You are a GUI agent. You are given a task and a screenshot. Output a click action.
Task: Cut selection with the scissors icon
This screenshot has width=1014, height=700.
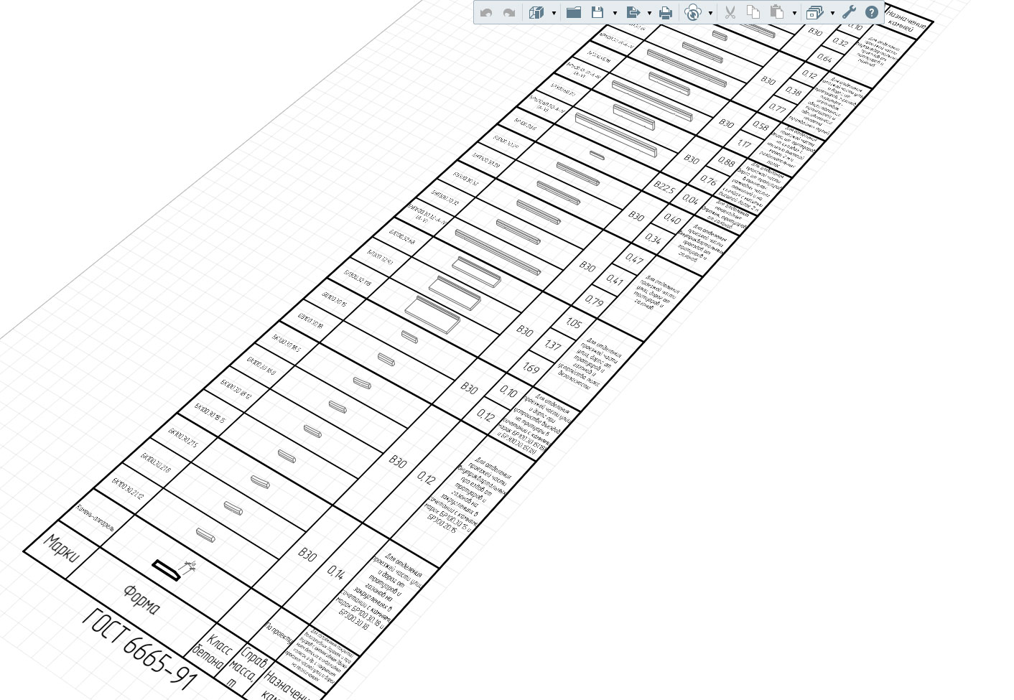tap(730, 12)
